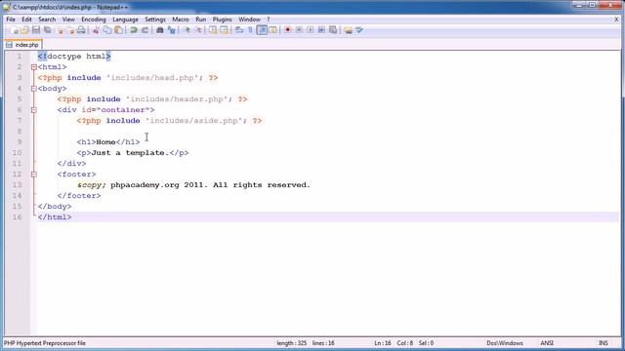Zoom in using the toolbar icon

pos(187,30)
